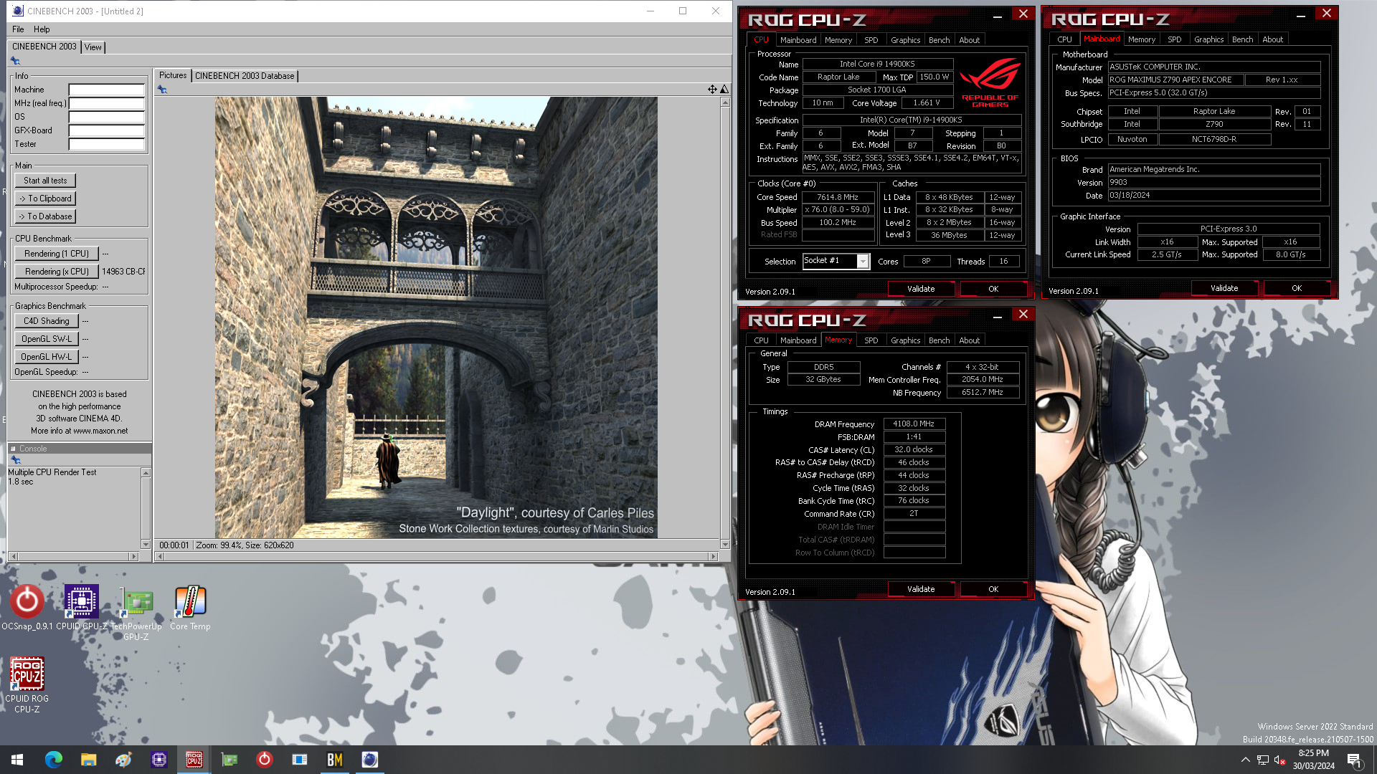Open the BM benchmark taskbar icon
1377x774 pixels.
(334, 760)
